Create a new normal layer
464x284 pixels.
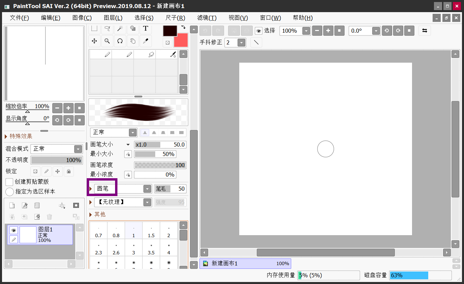click(12, 206)
